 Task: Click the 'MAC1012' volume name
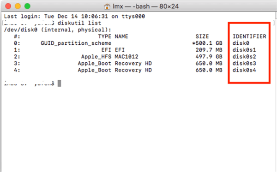coord(126,57)
